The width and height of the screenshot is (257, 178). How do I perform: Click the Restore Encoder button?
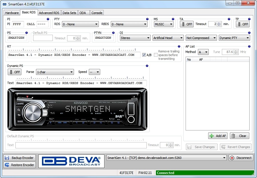tap(20, 165)
